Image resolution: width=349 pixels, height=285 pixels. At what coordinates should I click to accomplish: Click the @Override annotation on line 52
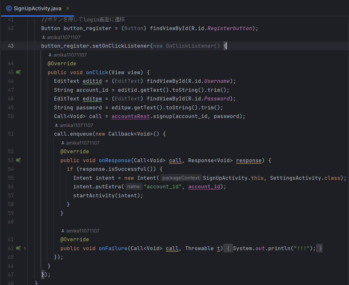pyautogui.click(x=74, y=152)
